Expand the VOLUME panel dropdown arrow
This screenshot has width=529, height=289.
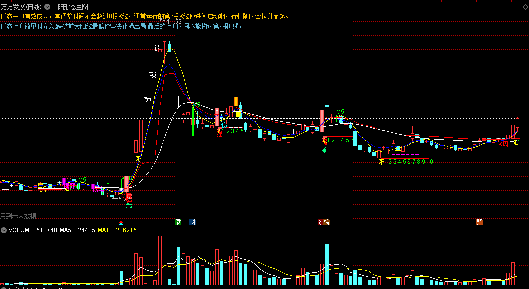4,230
